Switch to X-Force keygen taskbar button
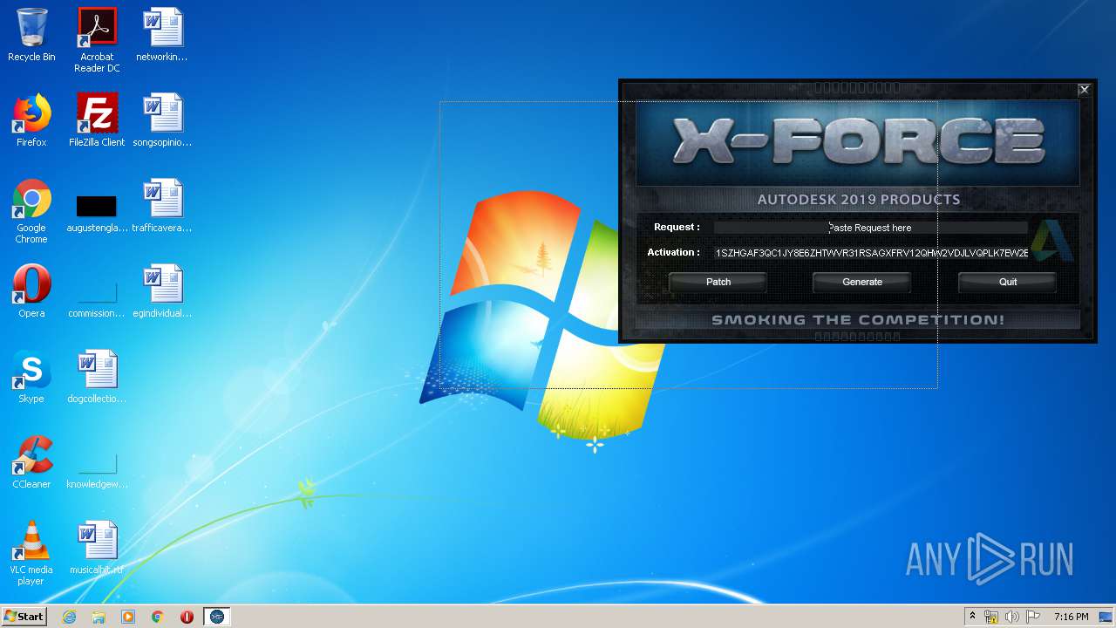 pos(217,617)
